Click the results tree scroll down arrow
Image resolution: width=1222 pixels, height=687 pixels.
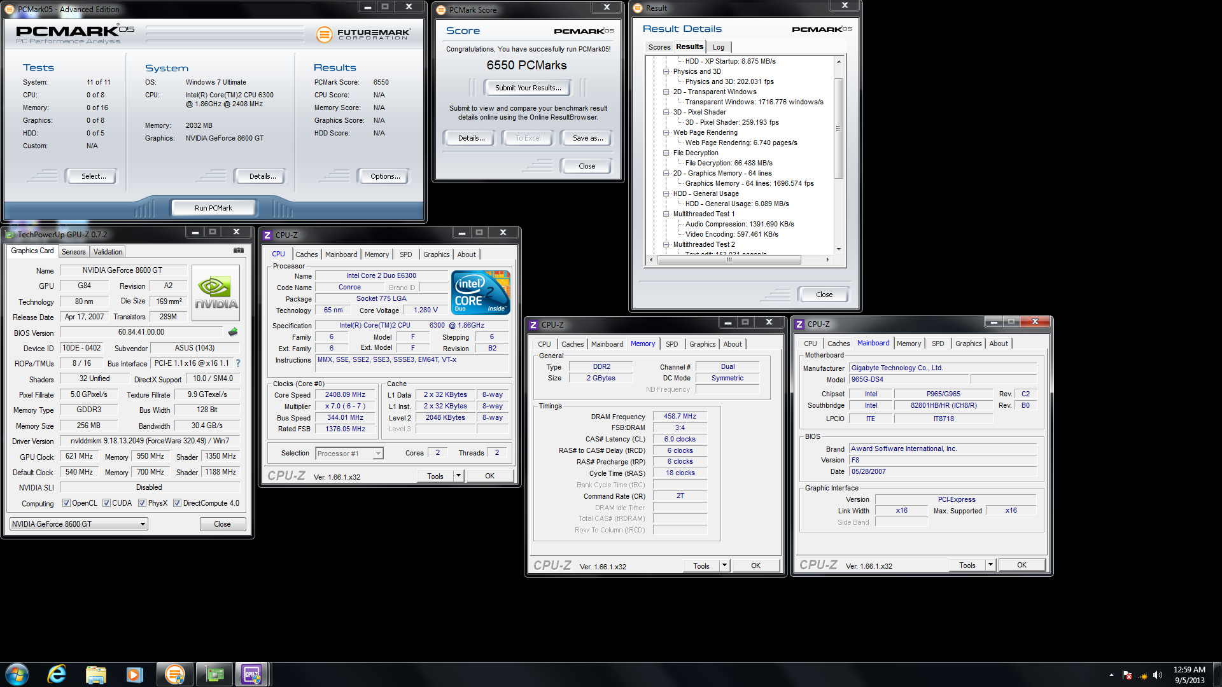coord(839,249)
